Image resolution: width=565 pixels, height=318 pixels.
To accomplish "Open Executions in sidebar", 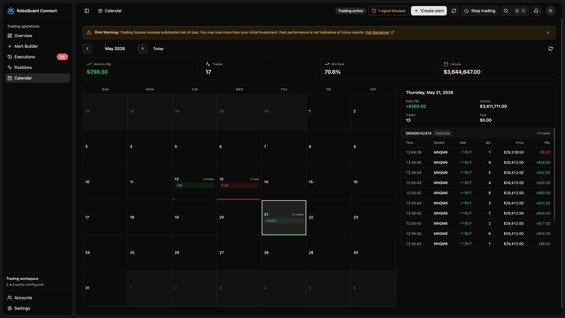I will [38, 57].
